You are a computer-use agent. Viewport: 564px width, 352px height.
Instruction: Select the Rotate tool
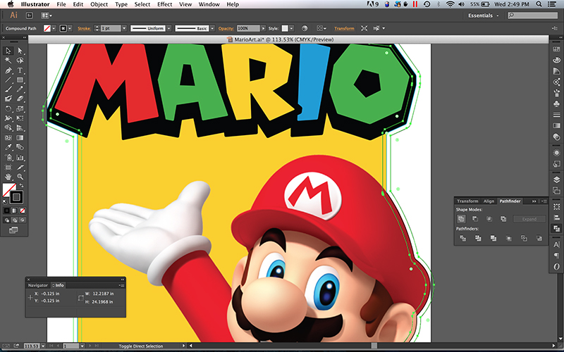(x=8, y=108)
